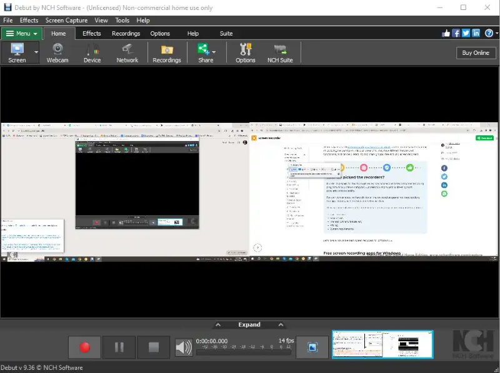Open the Options tools icon
This screenshot has height=373, width=500.
[x=245, y=53]
